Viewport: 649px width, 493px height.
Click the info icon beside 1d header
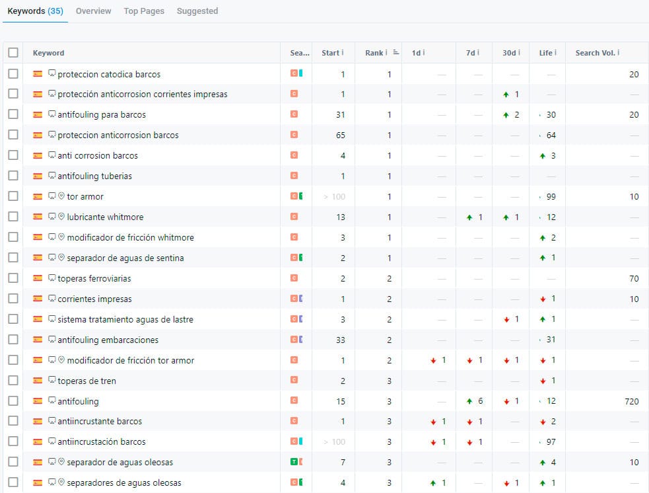click(x=423, y=53)
